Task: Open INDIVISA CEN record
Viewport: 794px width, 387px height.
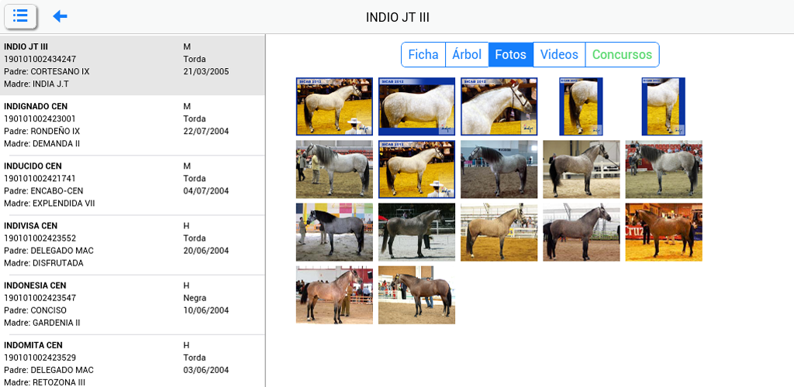Action: (x=132, y=244)
